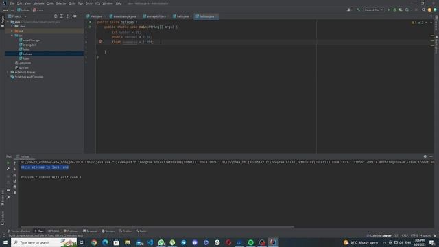Click the Select Opened File locate icon
Screen dimensions: 439x247
(x=56, y=16)
